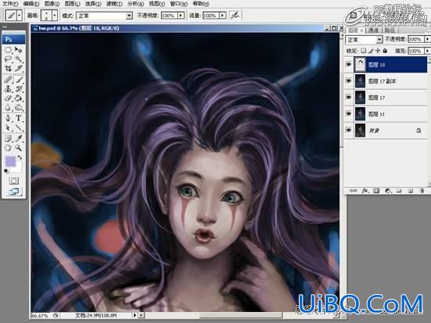This screenshot has height=323, width=431.
Task: Change screen mode button in toolbox
Action: click(x=14, y=191)
